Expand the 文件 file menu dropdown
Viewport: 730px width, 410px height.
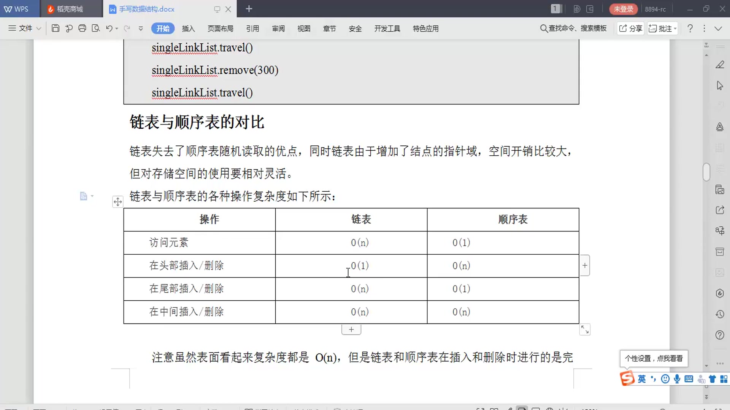click(x=24, y=28)
